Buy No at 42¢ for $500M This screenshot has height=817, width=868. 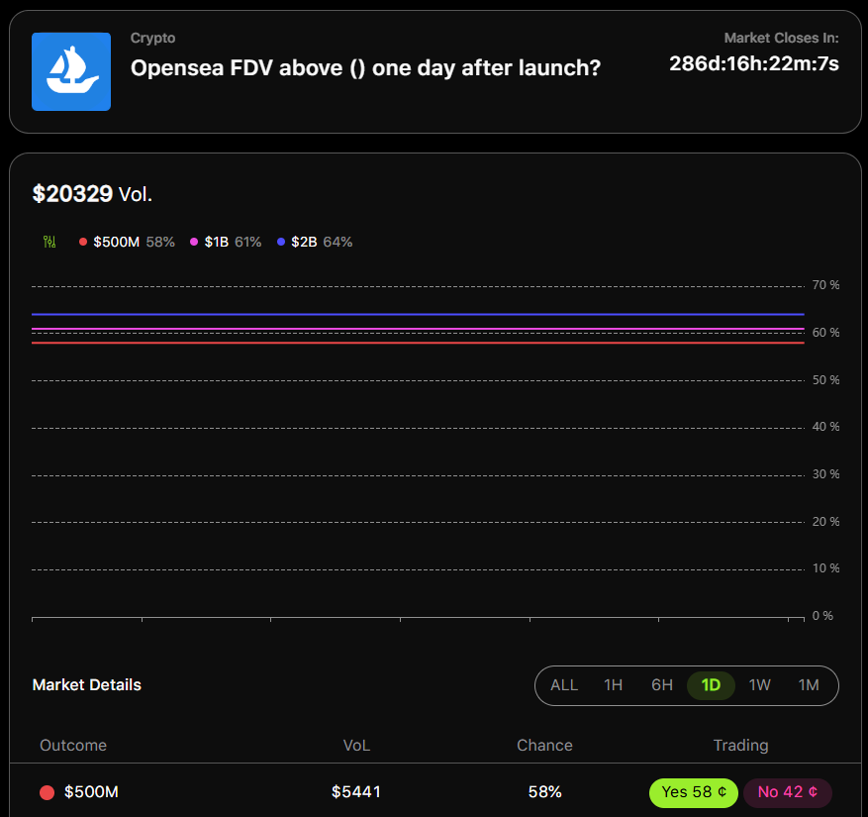787,792
